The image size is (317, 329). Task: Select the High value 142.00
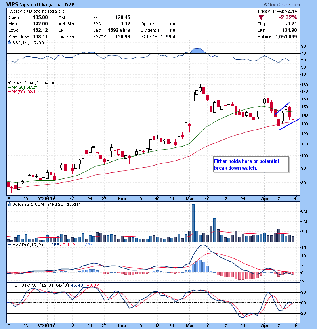[x=40, y=24]
